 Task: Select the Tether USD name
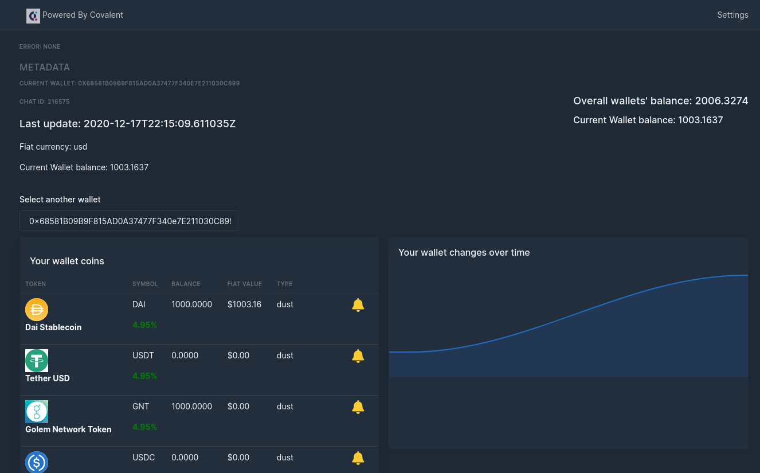[x=48, y=378]
